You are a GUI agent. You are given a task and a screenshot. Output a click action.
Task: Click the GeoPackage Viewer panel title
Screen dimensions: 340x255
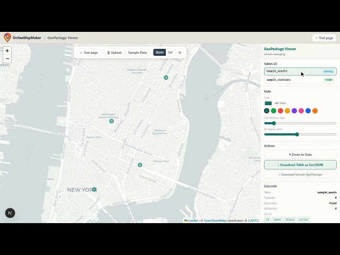coord(280,49)
